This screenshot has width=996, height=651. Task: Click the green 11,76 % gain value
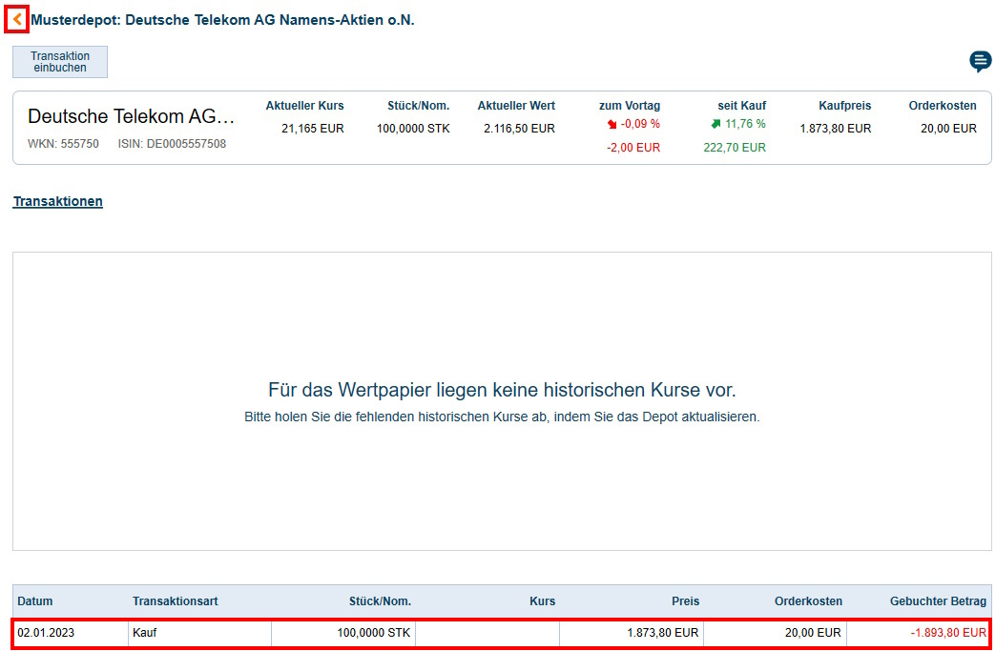tap(745, 124)
